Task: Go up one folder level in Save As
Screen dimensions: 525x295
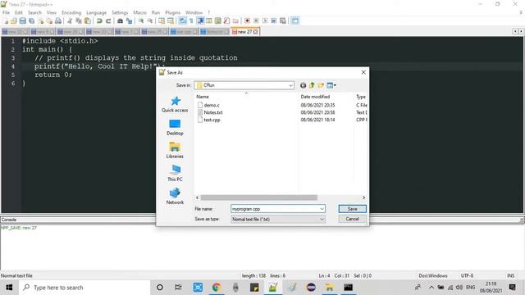Action: click(x=312, y=85)
